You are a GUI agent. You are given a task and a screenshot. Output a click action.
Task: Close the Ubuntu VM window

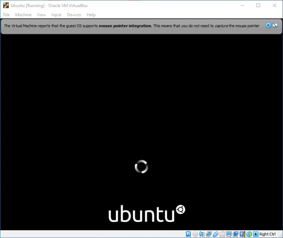274,6
